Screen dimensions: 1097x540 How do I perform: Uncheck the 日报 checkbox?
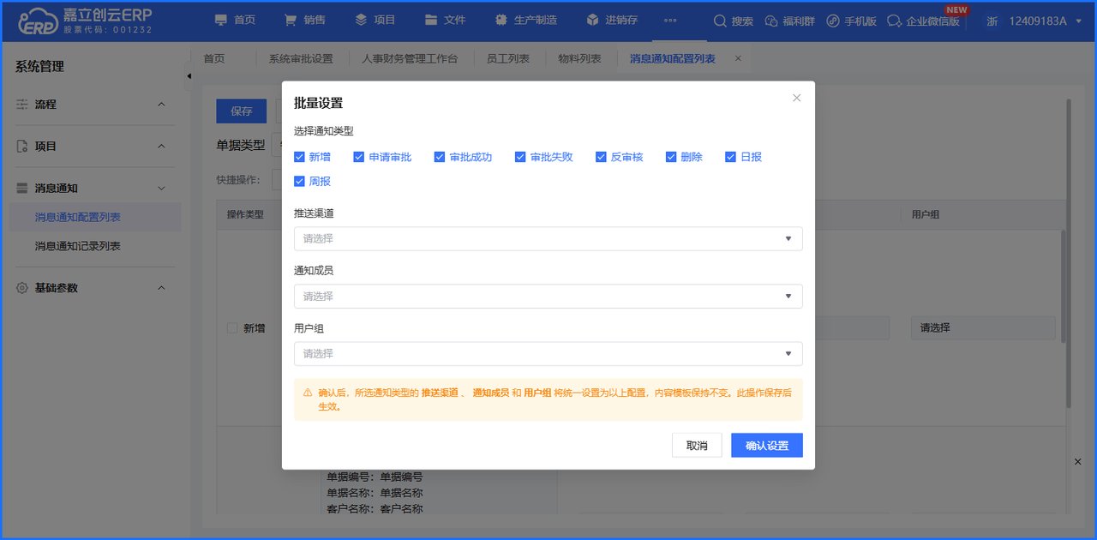tap(731, 157)
